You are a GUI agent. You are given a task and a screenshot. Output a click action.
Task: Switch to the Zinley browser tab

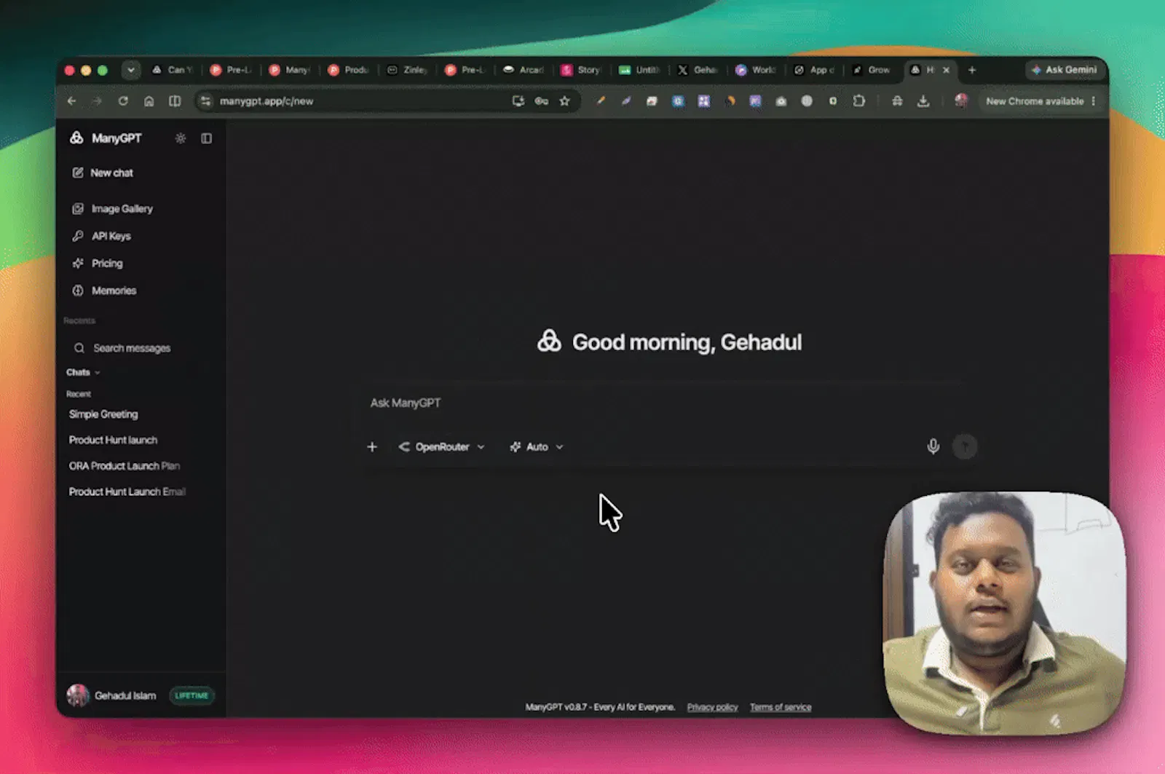pyautogui.click(x=407, y=70)
